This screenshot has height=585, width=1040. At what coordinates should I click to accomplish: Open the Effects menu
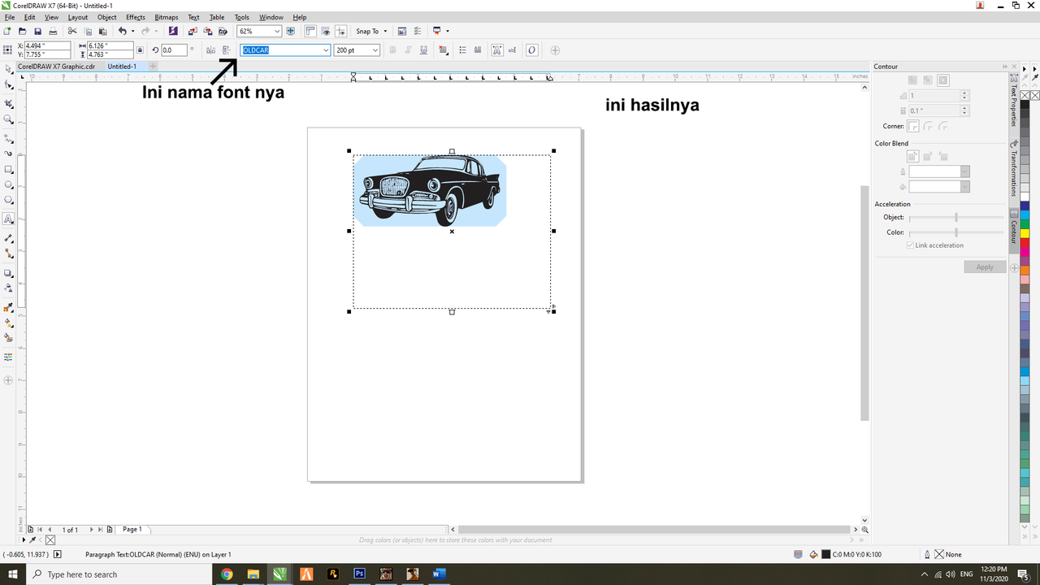pyautogui.click(x=136, y=17)
